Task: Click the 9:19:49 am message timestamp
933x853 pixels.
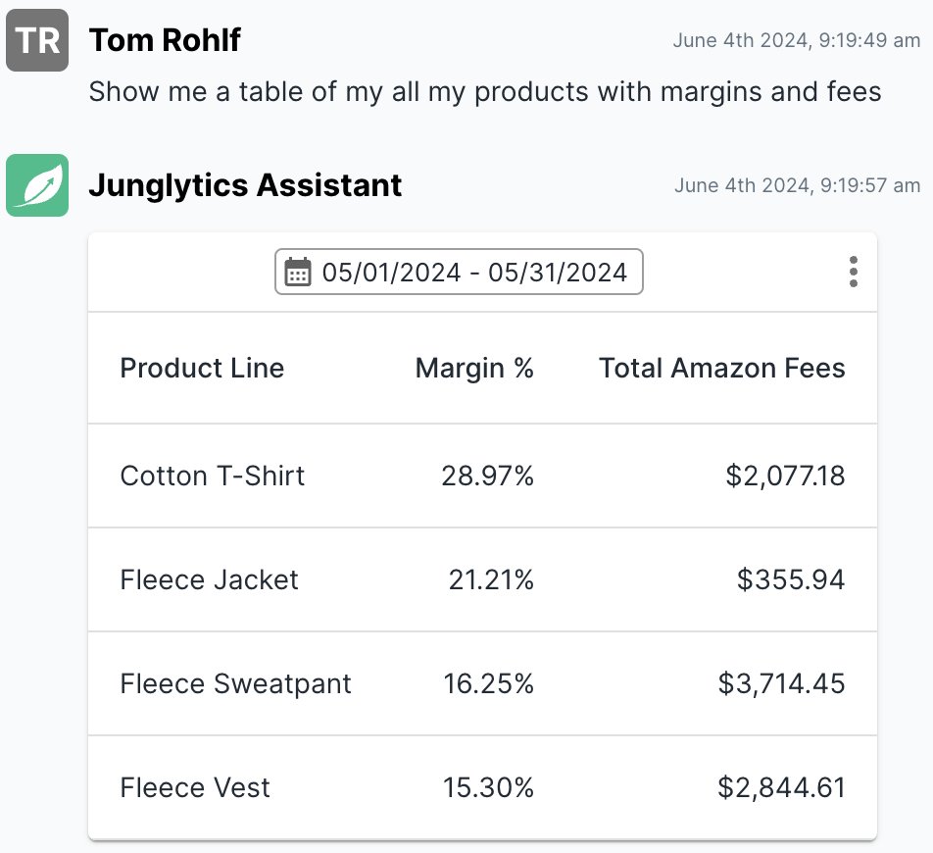Action: coord(796,40)
